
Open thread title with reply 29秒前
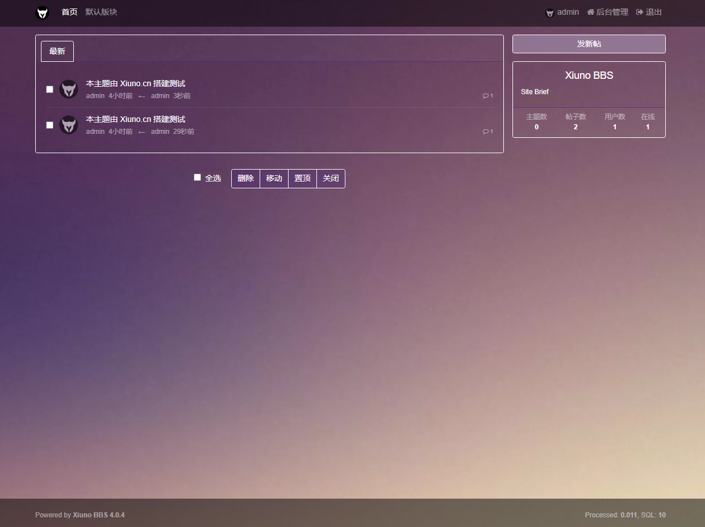[136, 119]
